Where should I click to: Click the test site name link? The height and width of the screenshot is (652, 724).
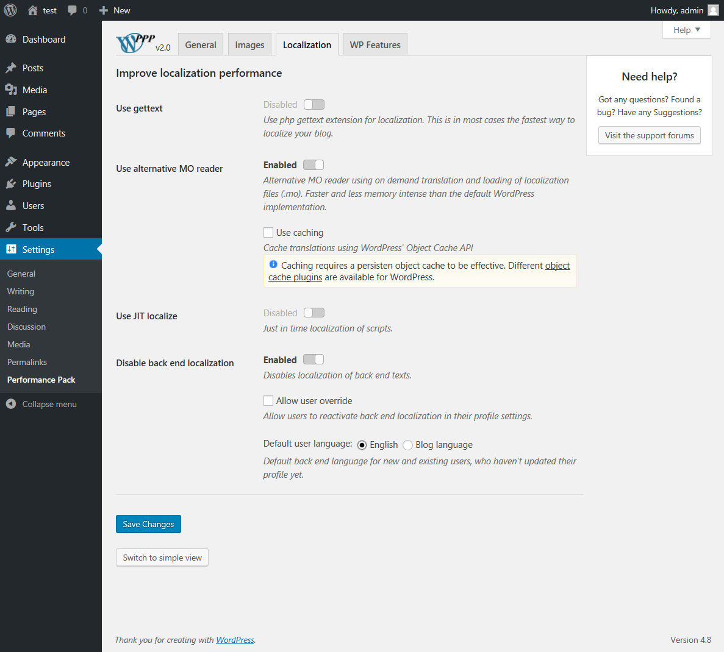[50, 10]
